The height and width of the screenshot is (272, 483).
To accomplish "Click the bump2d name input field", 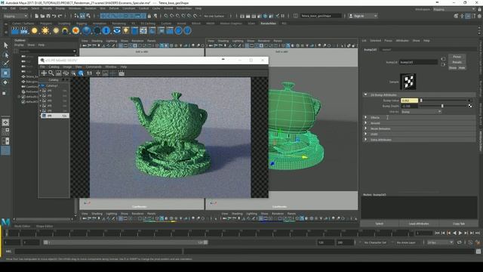I will coord(419,62).
